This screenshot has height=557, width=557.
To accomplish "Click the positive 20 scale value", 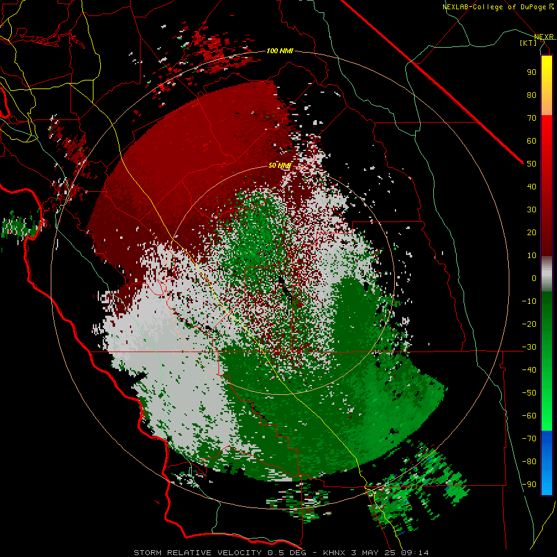I will click(532, 233).
